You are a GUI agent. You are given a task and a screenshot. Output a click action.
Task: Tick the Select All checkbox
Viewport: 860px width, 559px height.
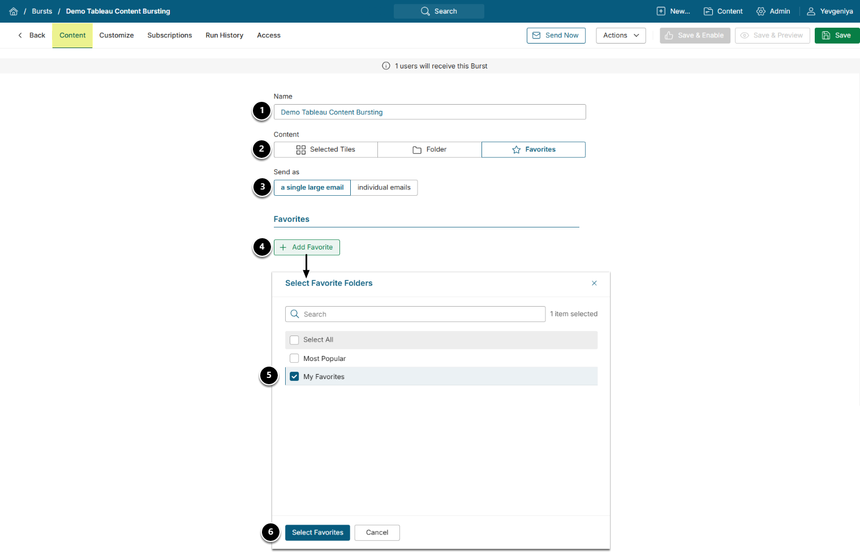[294, 340]
